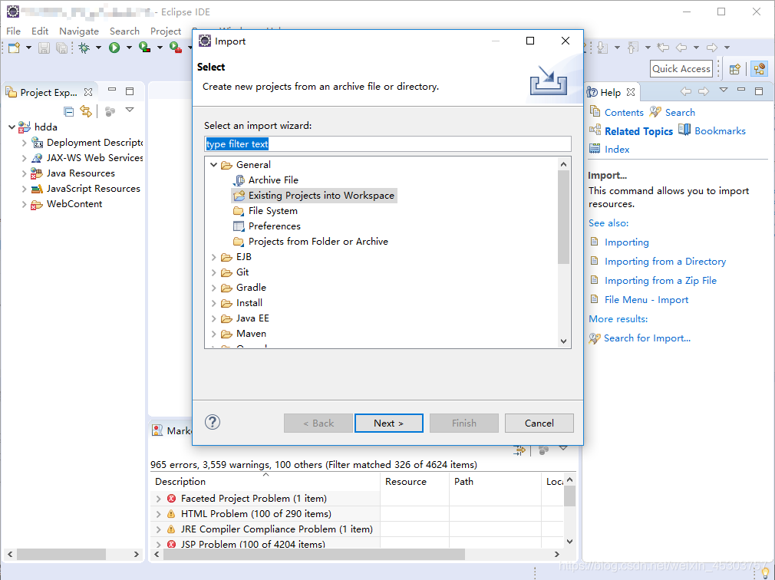Open the File menu

[13, 31]
